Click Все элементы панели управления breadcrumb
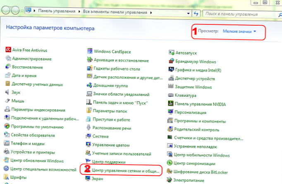The image size is (282, 184). pos(115,12)
